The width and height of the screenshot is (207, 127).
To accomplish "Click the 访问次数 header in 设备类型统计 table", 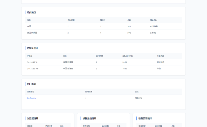I will [158, 126].
